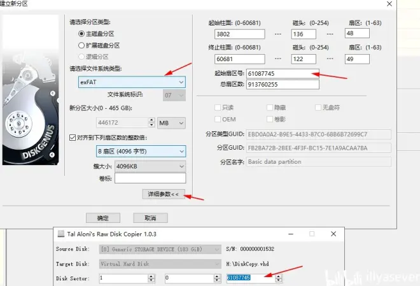Click the 分区GUID field
The width and height of the screenshot is (420, 286).
click(x=318, y=148)
